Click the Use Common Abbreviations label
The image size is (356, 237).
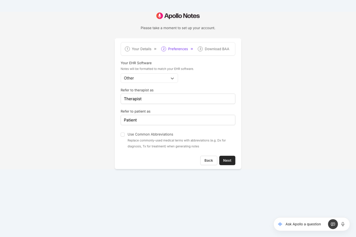(x=150, y=134)
